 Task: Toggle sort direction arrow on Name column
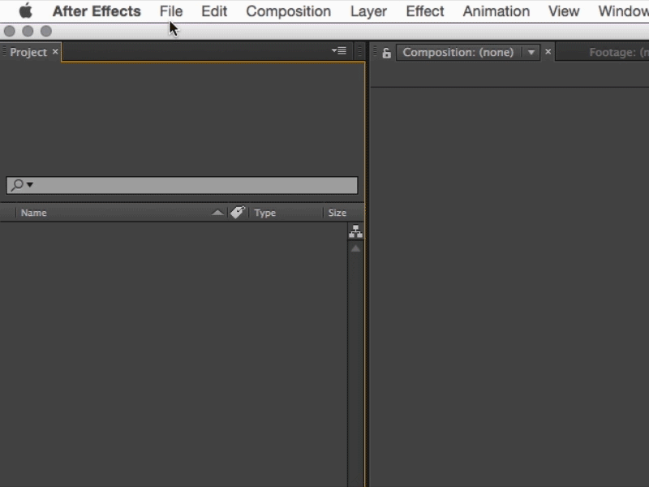click(x=217, y=213)
